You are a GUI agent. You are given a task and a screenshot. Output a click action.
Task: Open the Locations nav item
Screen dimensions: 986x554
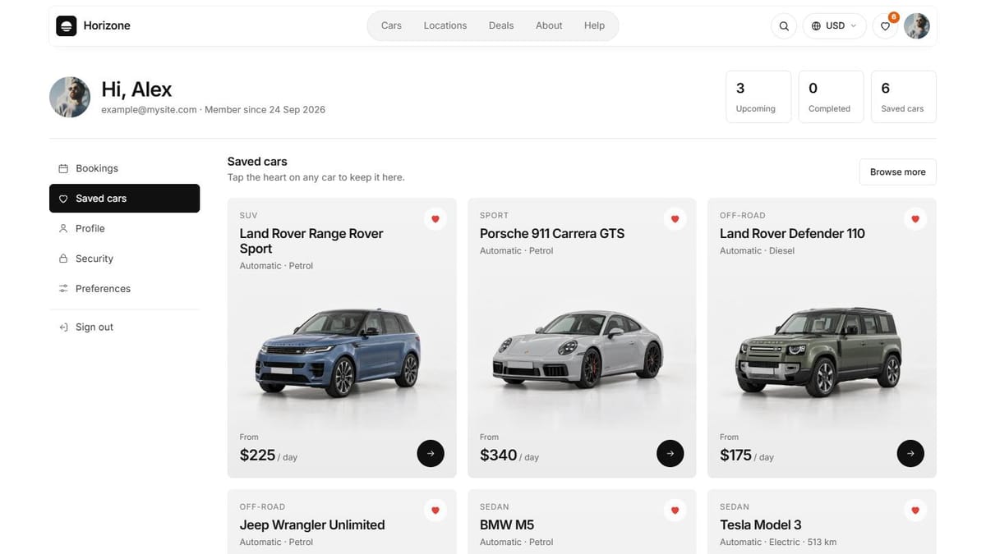[x=445, y=25]
